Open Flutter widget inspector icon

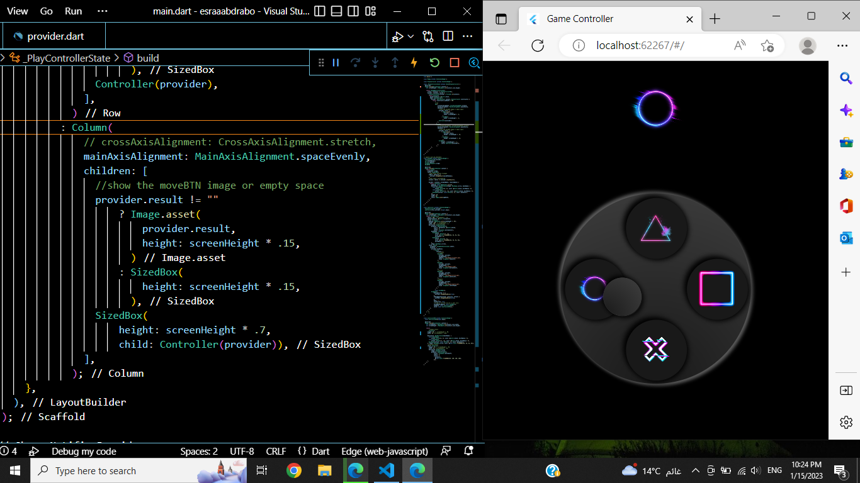pyautogui.click(x=474, y=62)
